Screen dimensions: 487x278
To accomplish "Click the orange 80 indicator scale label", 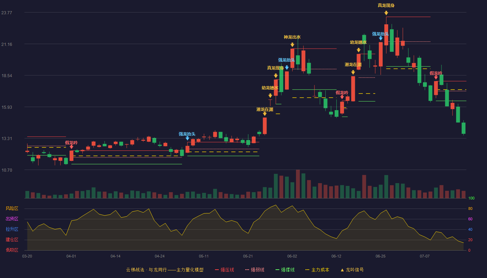I will 470,209.
